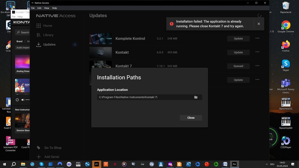Dismiss the Installation failed notification
The height and width of the screenshot is (168, 299).
pos(259,24)
